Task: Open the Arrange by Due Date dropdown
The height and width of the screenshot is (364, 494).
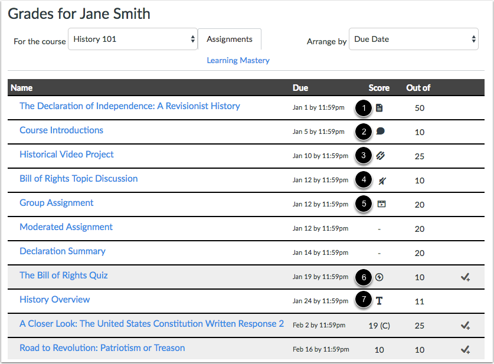Action: tap(413, 39)
